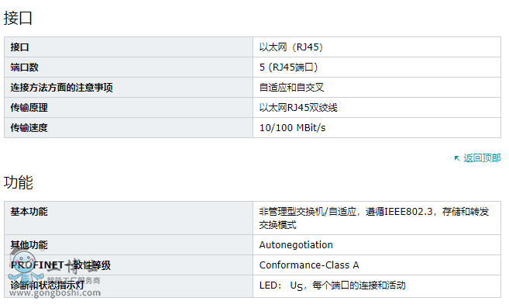
Task: Click the 10/100 MBit/s value
Action: [x=292, y=128]
